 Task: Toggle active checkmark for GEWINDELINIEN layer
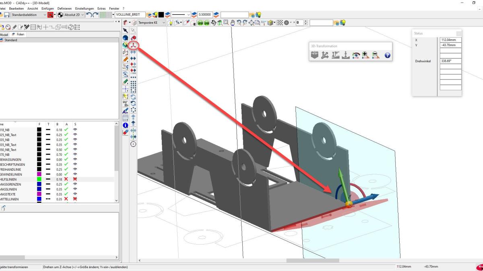click(67, 175)
